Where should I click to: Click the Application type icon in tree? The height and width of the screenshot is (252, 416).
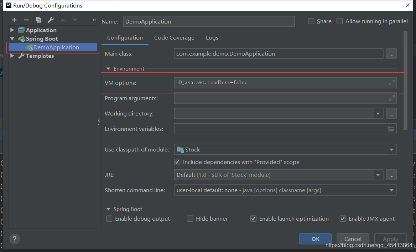pyautogui.click(x=21, y=30)
